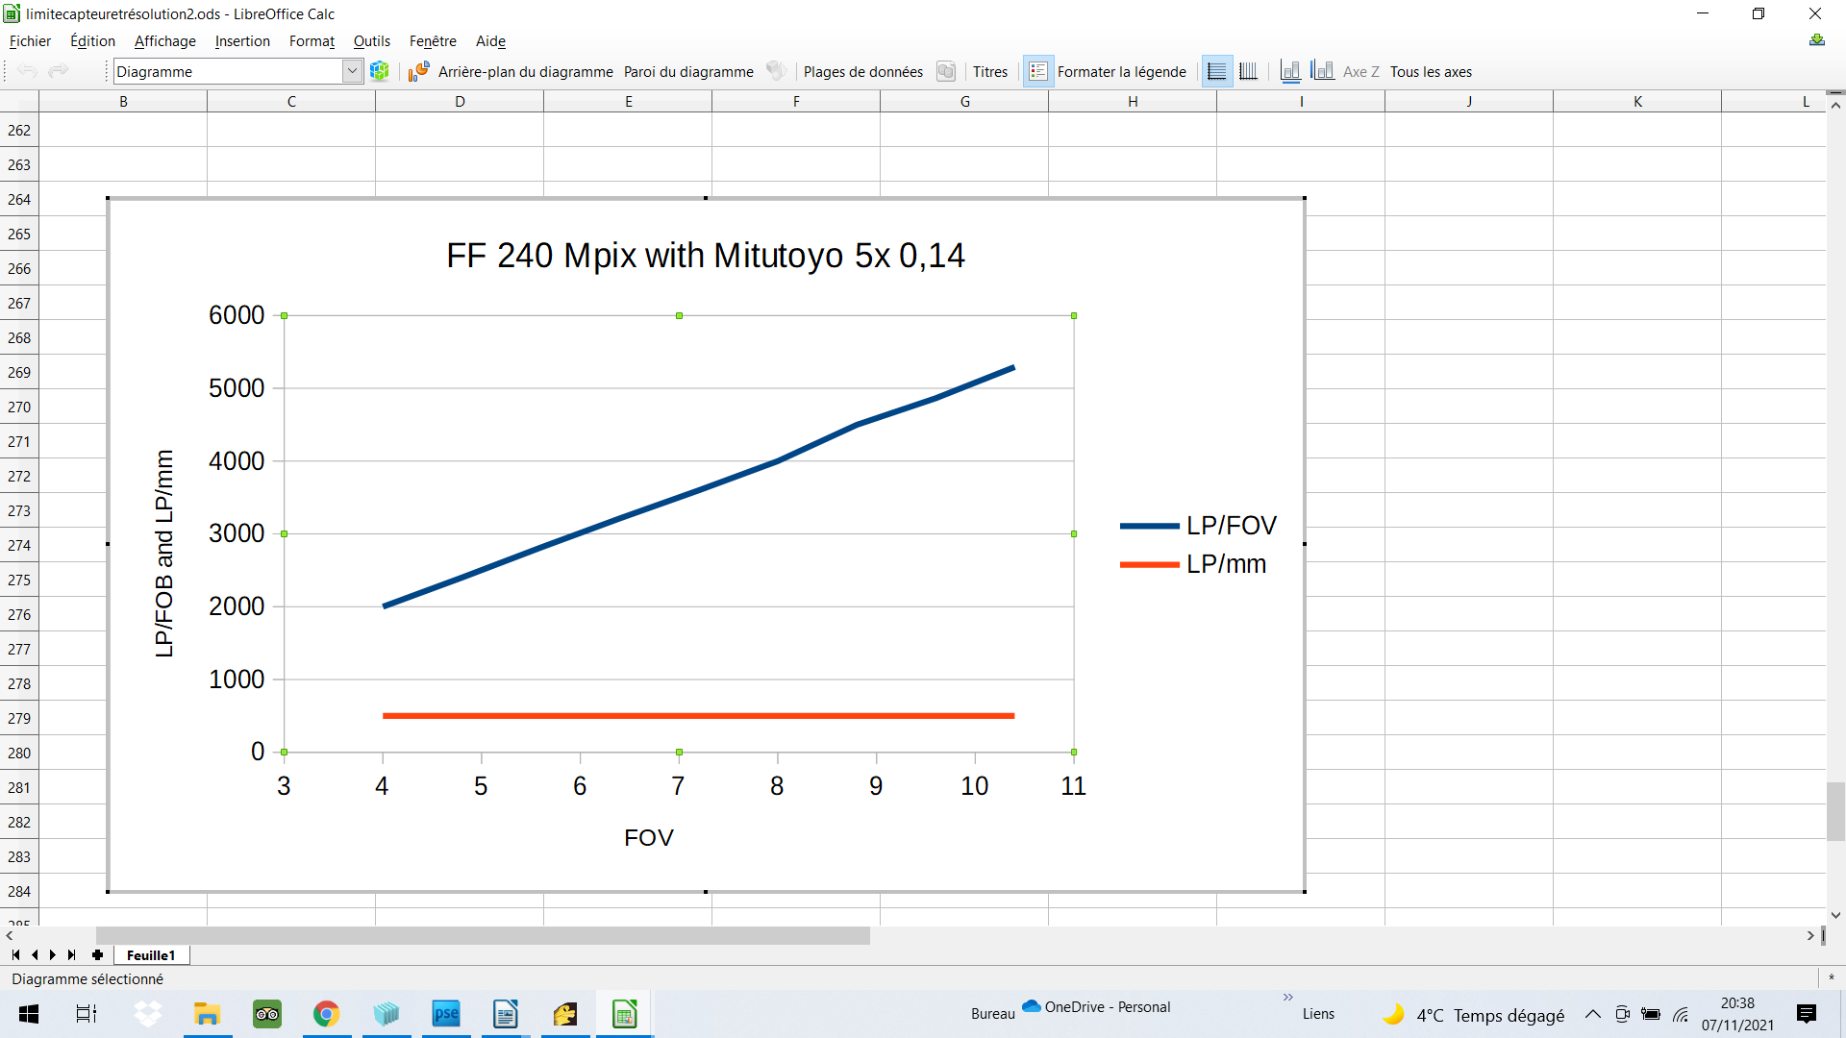
Task: Click the Y axis icon
Action: pos(1323,71)
